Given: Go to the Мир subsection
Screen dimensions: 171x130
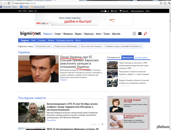Looking at the screenshot, I should click(x=33, y=40).
